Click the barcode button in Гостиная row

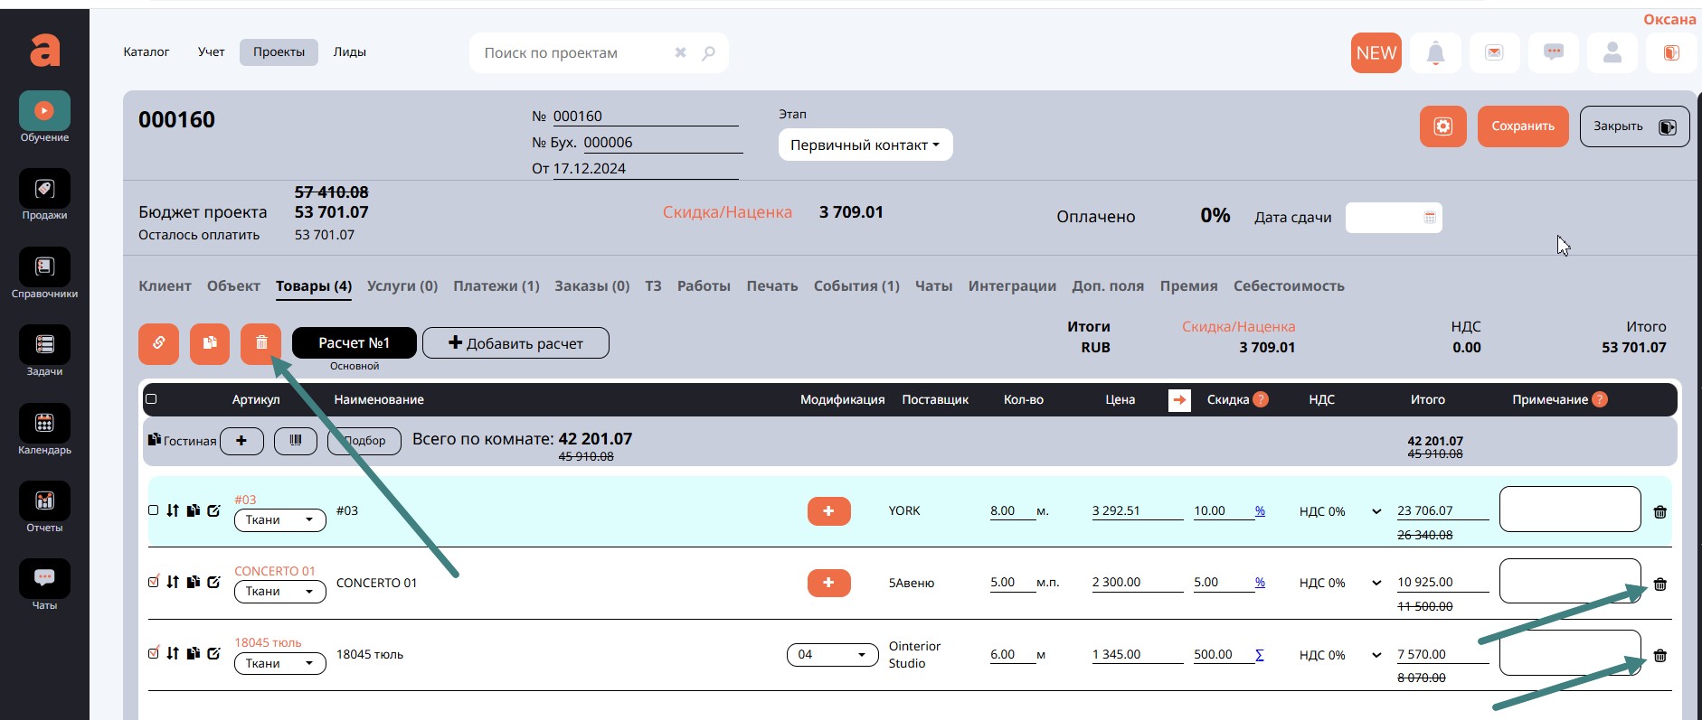click(296, 441)
